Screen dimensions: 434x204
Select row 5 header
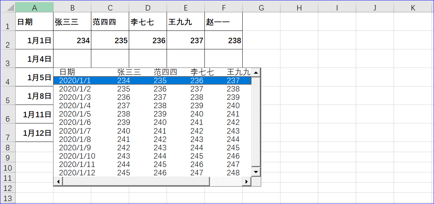point(8,95)
